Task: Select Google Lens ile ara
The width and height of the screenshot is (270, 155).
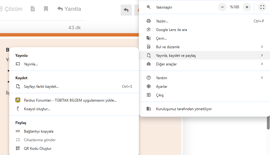Action: click(171, 30)
